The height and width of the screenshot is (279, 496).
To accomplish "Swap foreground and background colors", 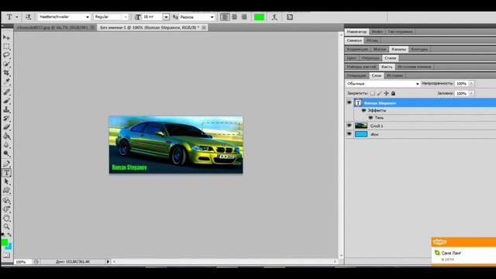I will point(9,235).
